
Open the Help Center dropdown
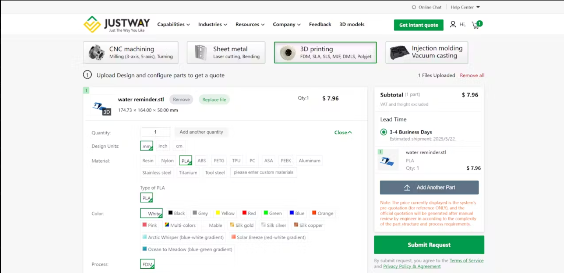tap(465, 7)
